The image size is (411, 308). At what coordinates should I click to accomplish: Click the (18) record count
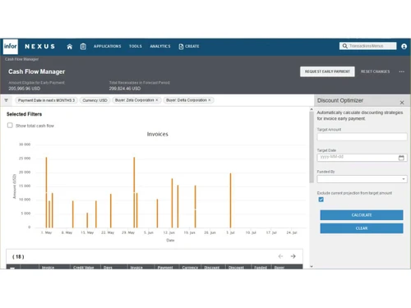click(x=18, y=256)
